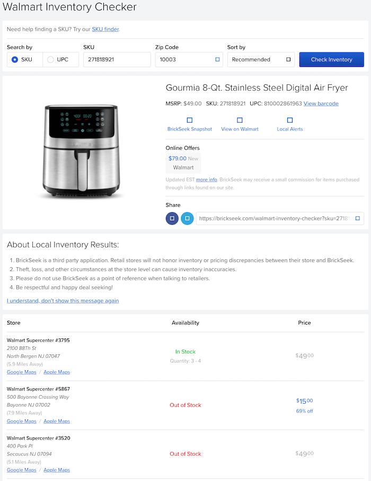371x481 pixels.
Task: Click the SKU number input field
Action: [117, 59]
